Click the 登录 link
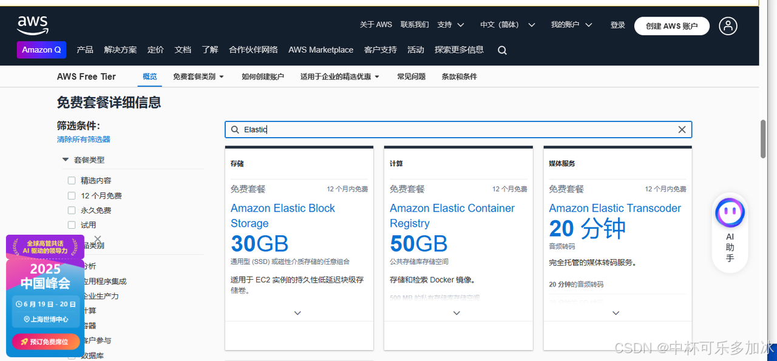Viewport: 777px width, 361px height. pos(618,25)
